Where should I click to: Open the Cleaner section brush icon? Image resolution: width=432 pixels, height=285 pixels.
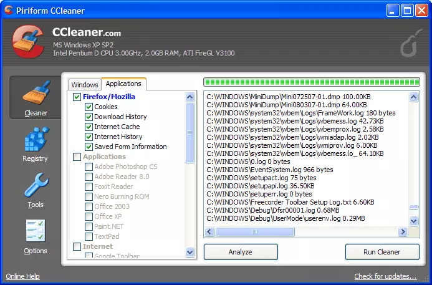(x=36, y=94)
